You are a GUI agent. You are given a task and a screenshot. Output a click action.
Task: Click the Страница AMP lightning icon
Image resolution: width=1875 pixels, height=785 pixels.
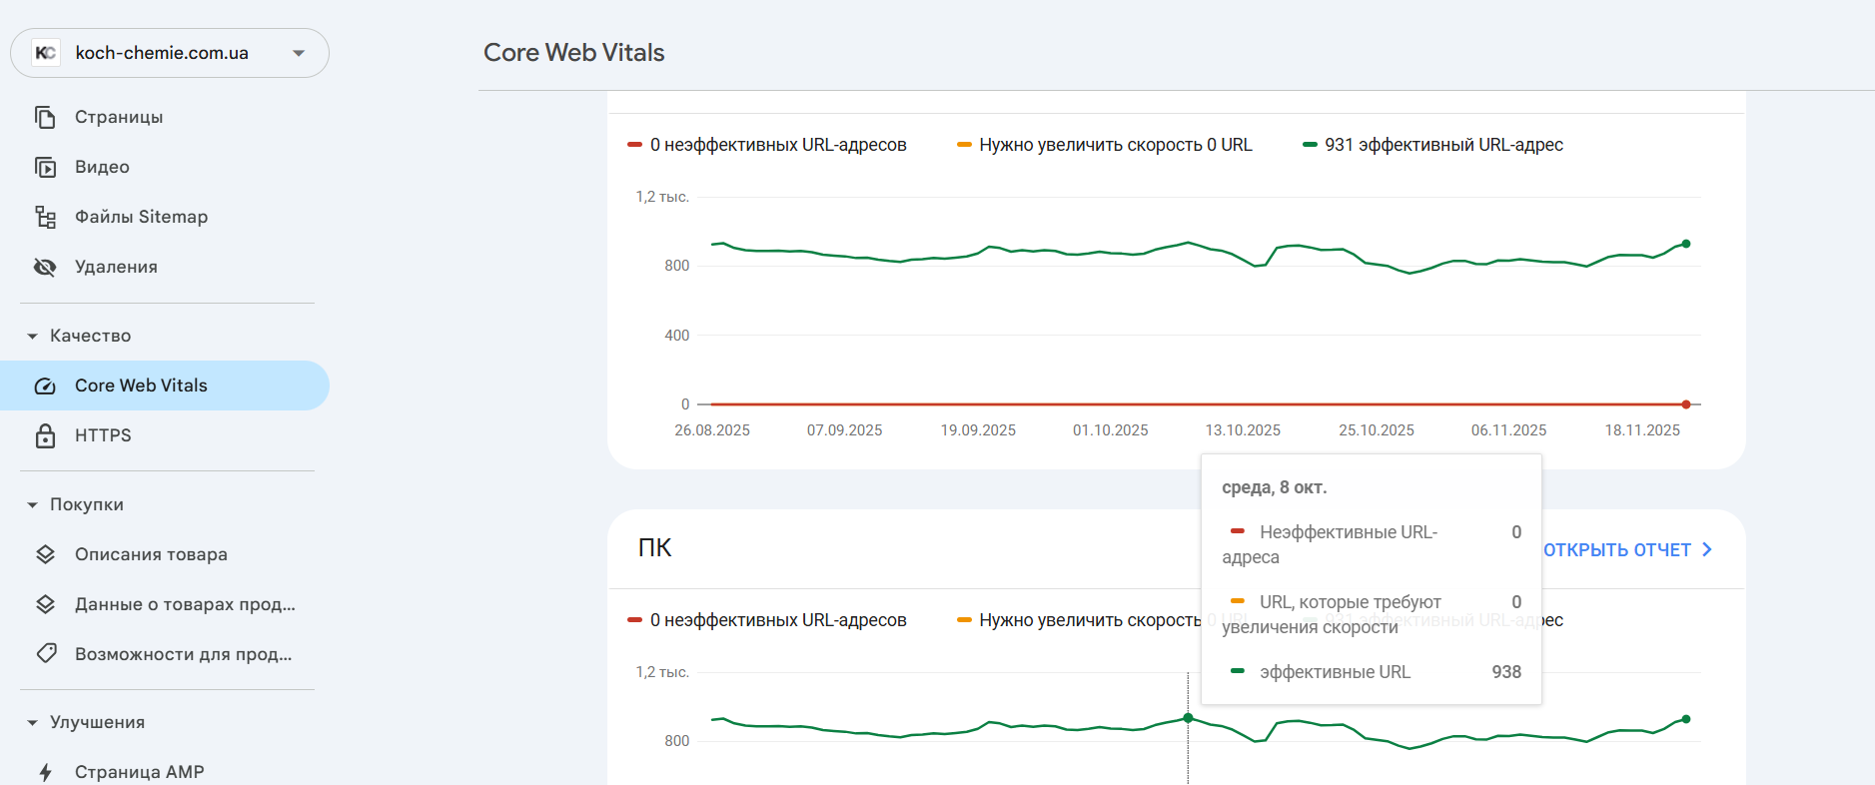coord(45,772)
